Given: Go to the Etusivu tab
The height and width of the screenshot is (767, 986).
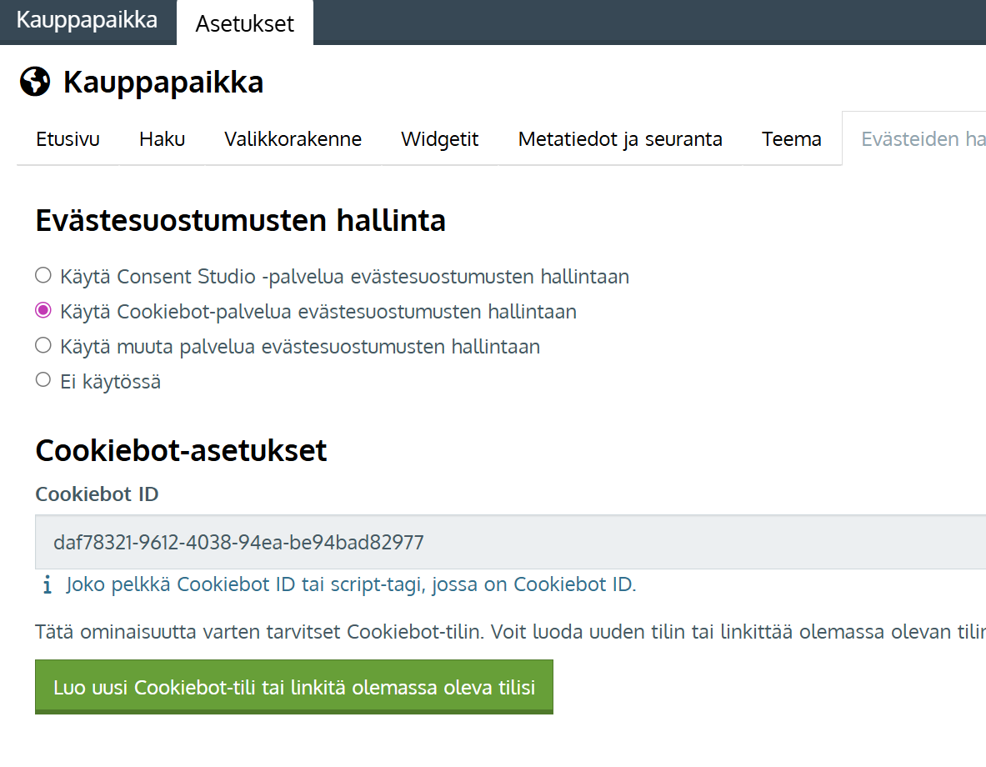Looking at the screenshot, I should pyautogui.click(x=68, y=138).
